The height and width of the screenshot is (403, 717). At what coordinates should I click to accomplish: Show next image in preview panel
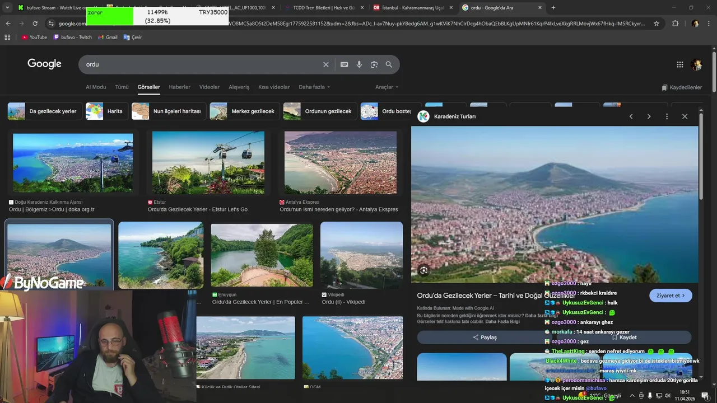[649, 116]
